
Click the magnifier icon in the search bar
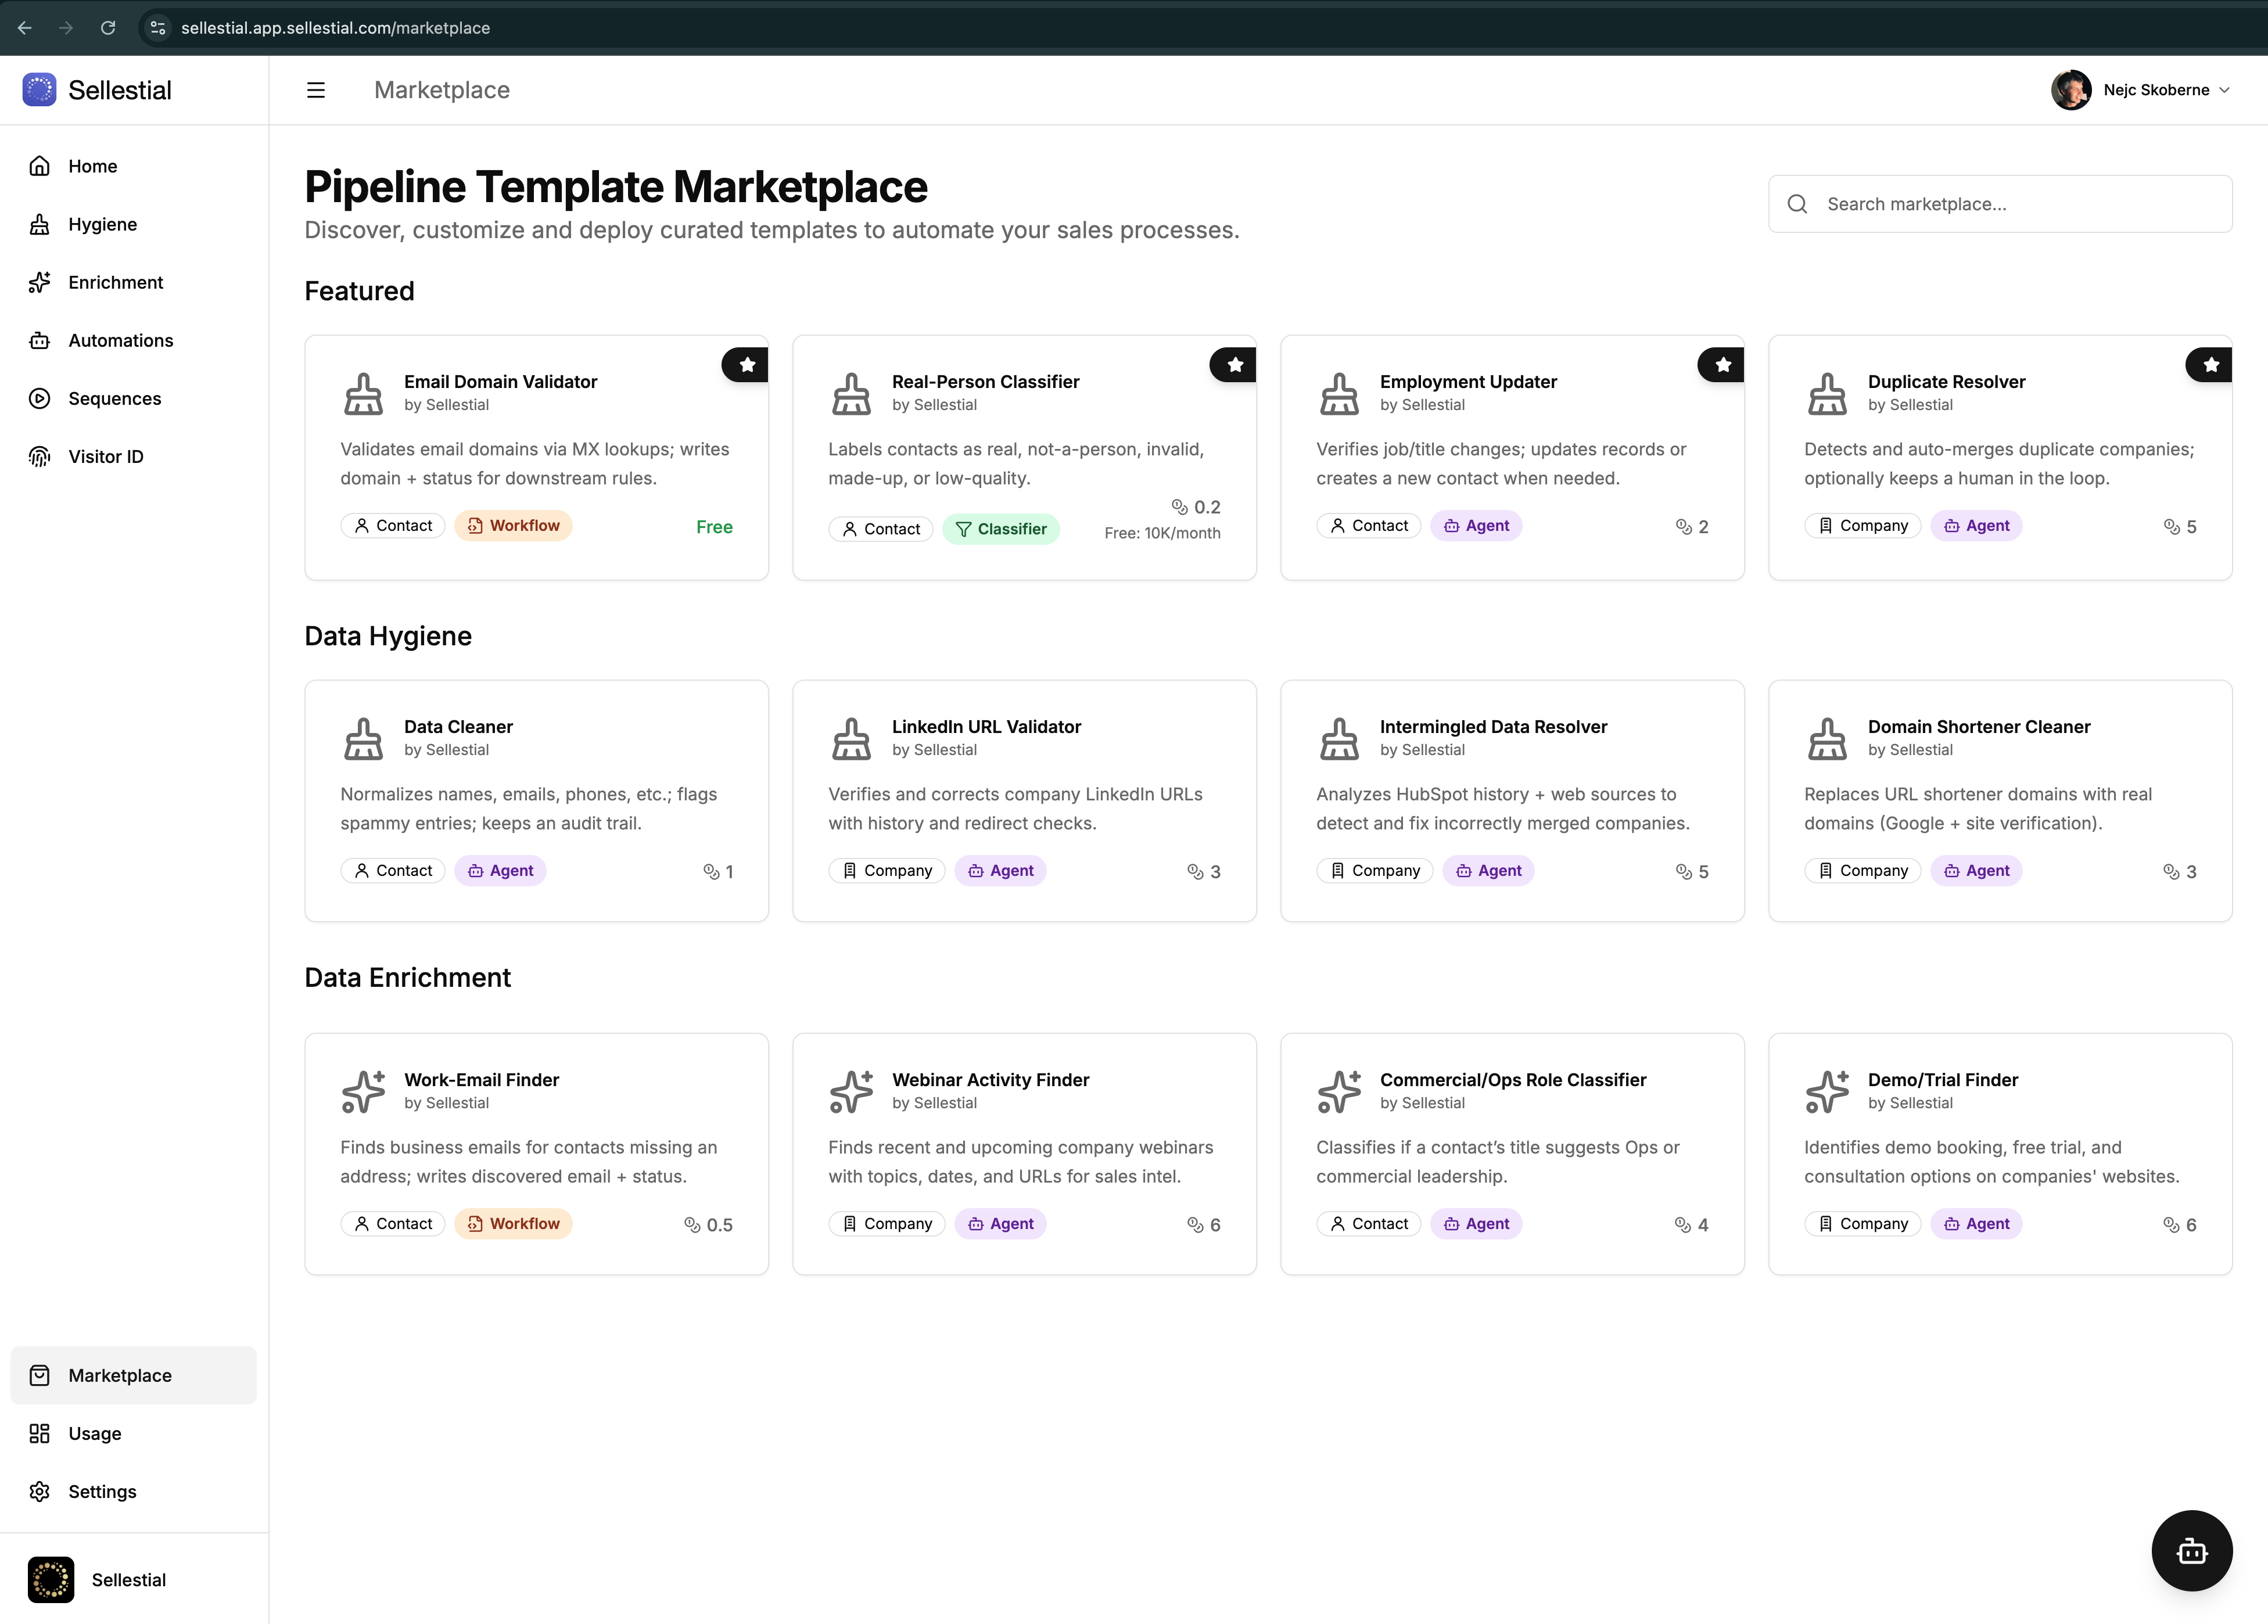pos(1797,203)
